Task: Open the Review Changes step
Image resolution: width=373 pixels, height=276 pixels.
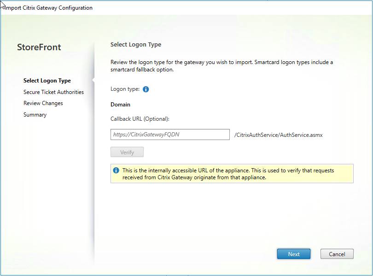Action: (43, 103)
